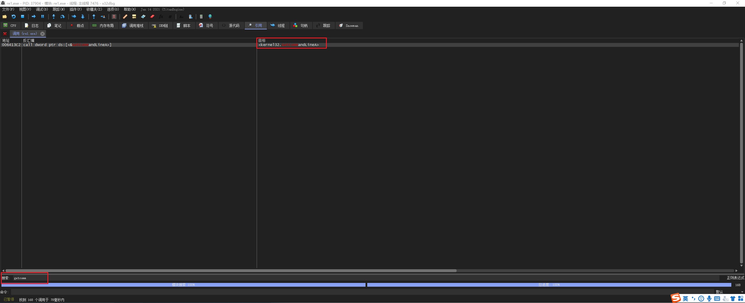Switch to the 脚本 script tab
Screen dimensions: 745x303
[x=184, y=26]
